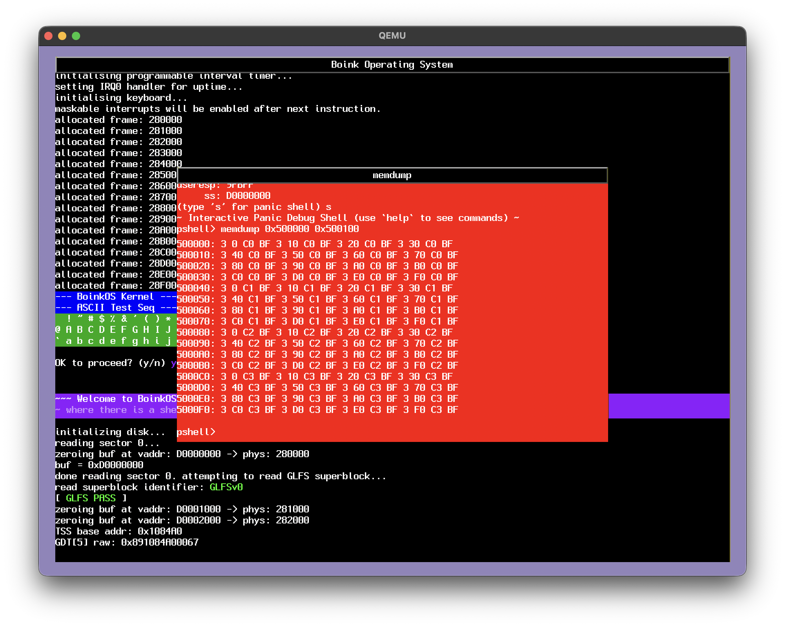Click 'zeroing buf at vaddr: D0002000' line

click(x=182, y=520)
